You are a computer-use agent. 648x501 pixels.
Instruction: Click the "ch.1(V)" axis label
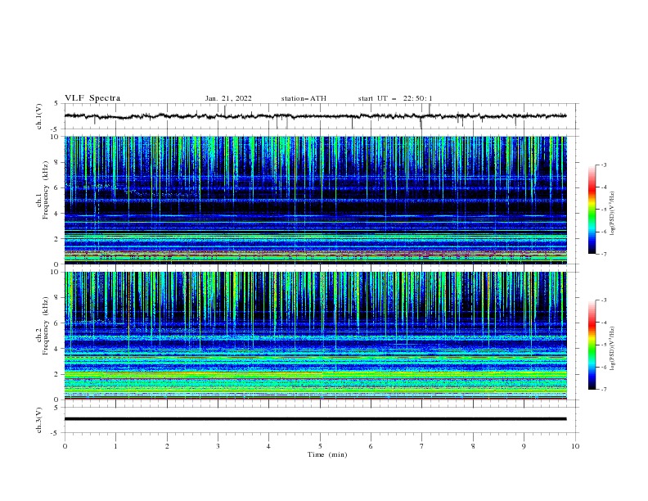click(39, 116)
